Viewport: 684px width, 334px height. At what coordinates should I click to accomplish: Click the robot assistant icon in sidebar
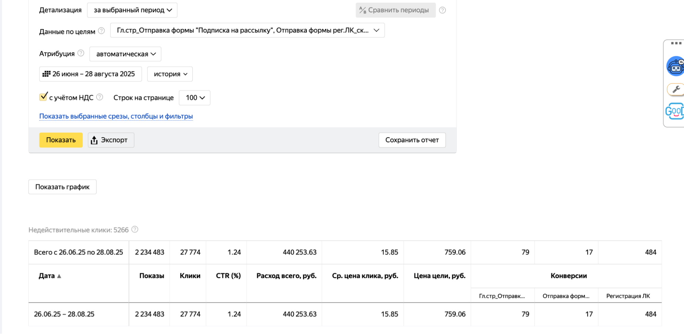675,66
